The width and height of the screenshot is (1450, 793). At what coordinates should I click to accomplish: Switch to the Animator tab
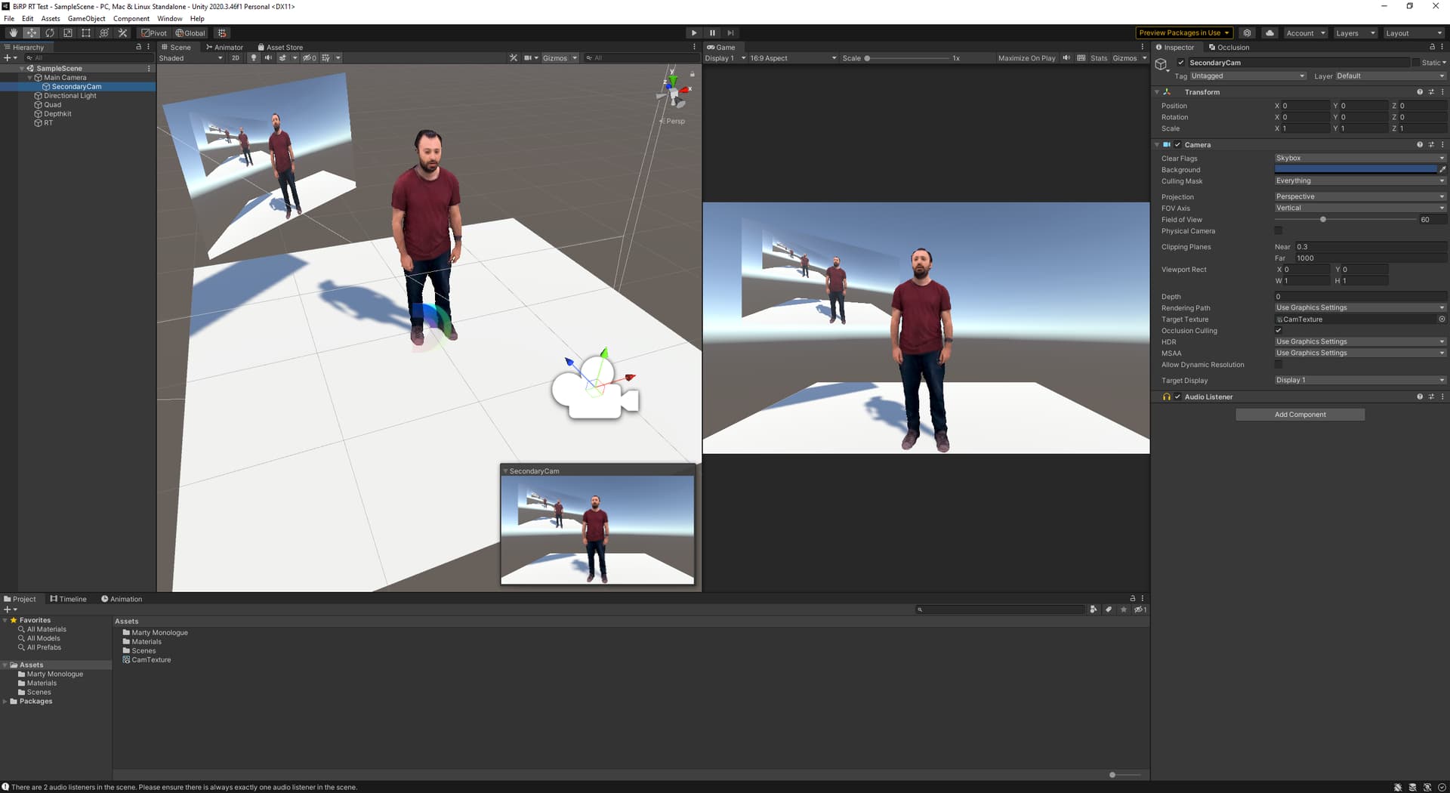click(224, 48)
